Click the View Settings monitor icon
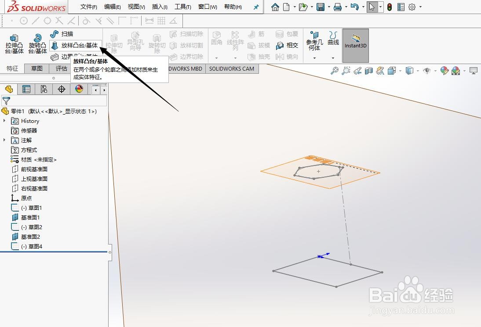 (474, 71)
